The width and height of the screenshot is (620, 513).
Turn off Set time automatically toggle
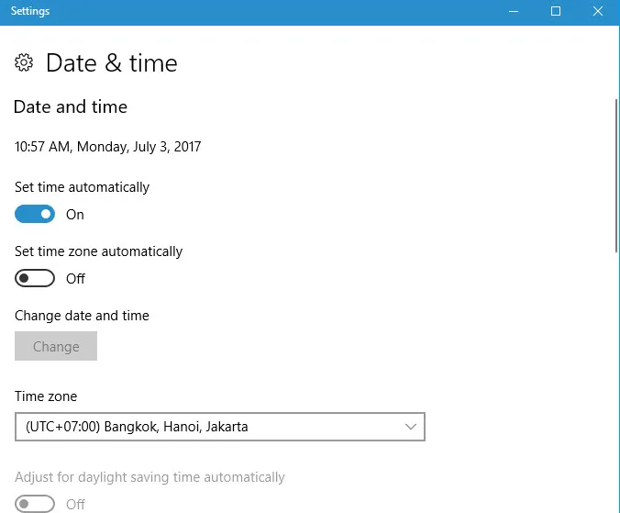(x=35, y=215)
